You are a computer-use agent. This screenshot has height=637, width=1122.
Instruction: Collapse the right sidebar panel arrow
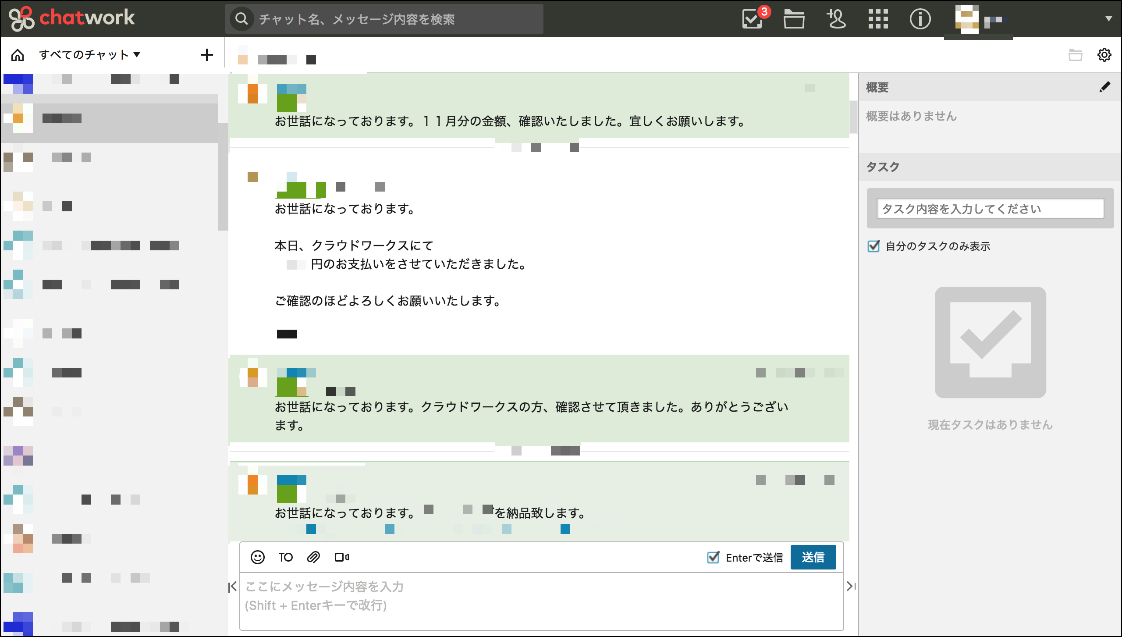coord(851,586)
